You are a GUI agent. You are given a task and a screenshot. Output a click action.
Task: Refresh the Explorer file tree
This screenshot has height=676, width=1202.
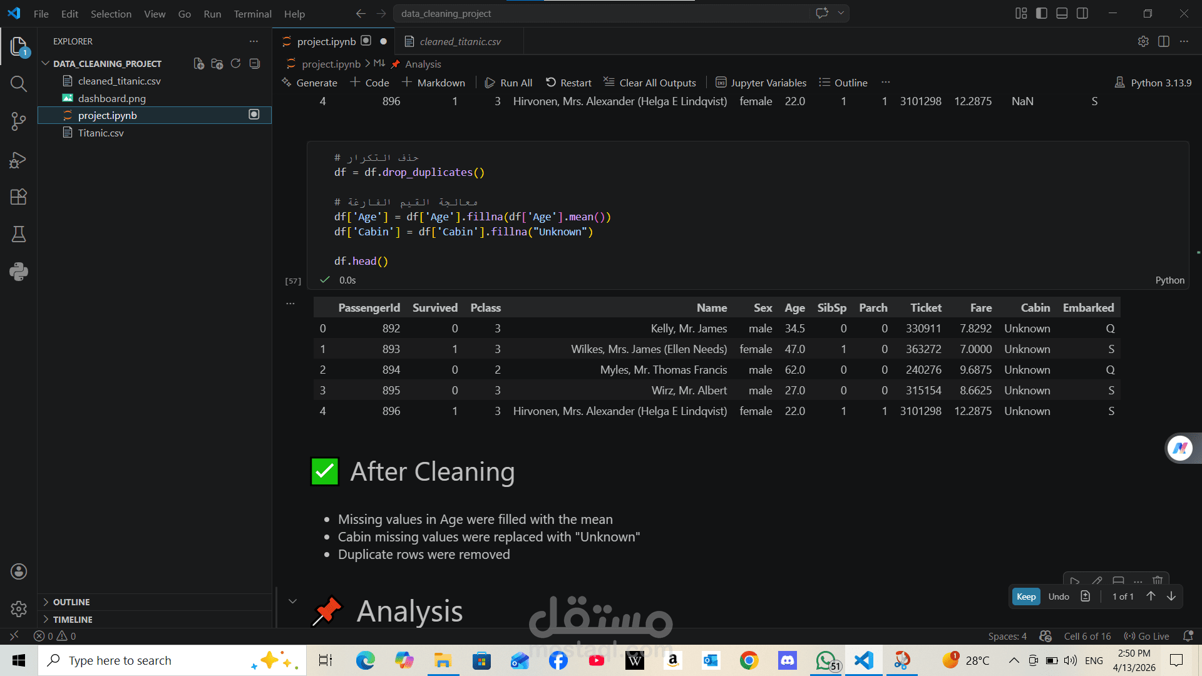(235, 64)
